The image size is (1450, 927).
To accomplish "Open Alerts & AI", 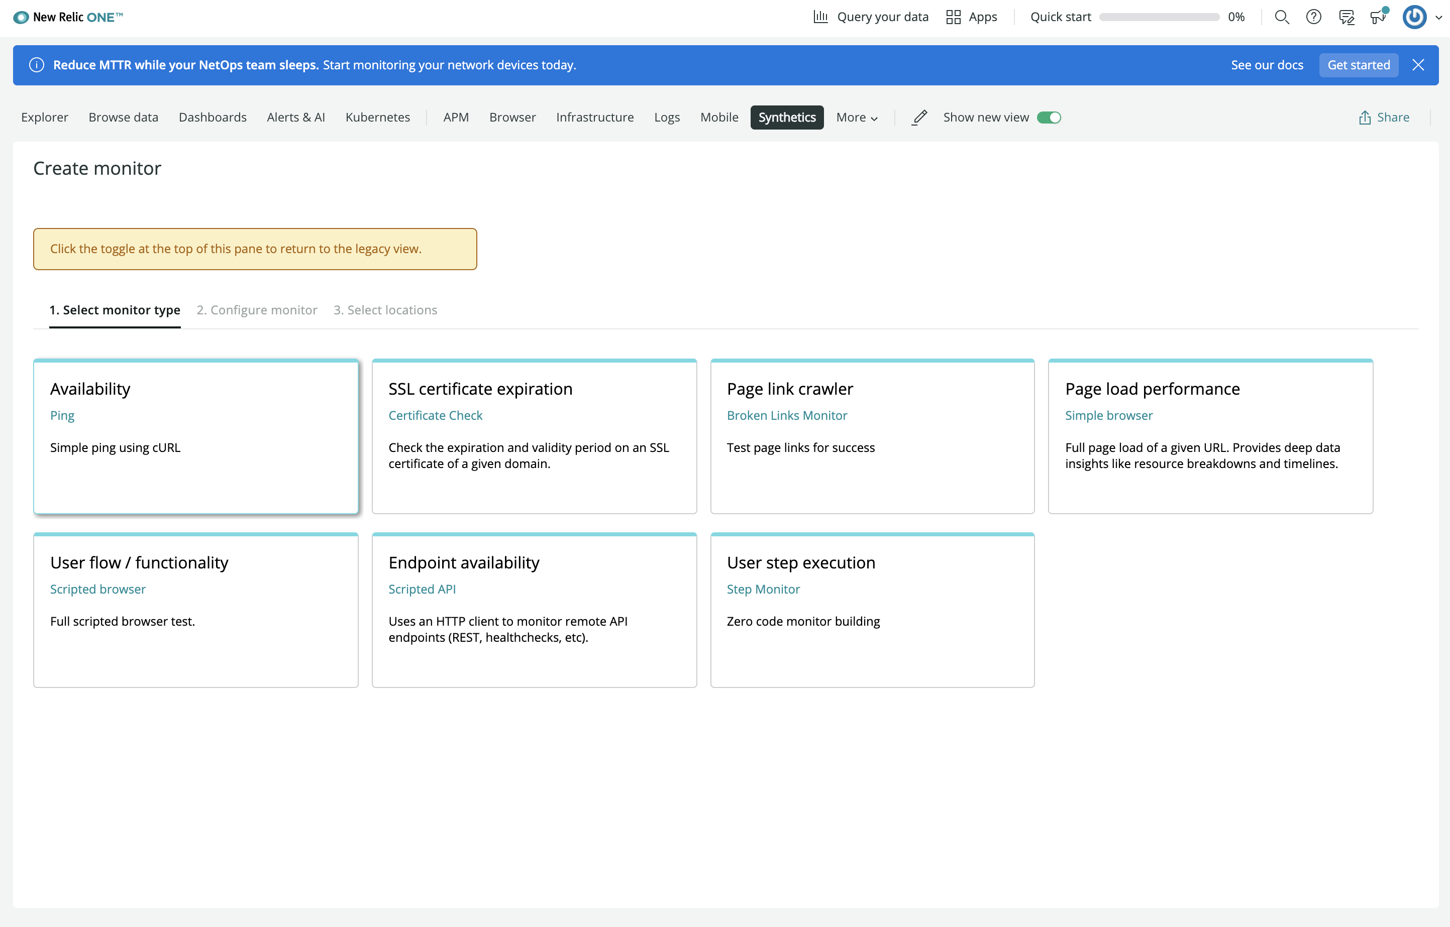I will 295,118.
